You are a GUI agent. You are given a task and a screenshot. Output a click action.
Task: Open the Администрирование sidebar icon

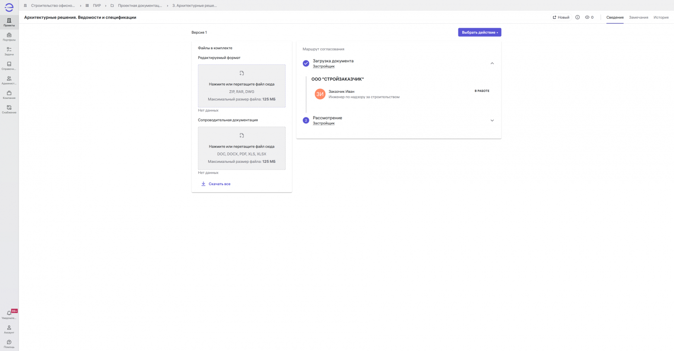[x=9, y=80]
